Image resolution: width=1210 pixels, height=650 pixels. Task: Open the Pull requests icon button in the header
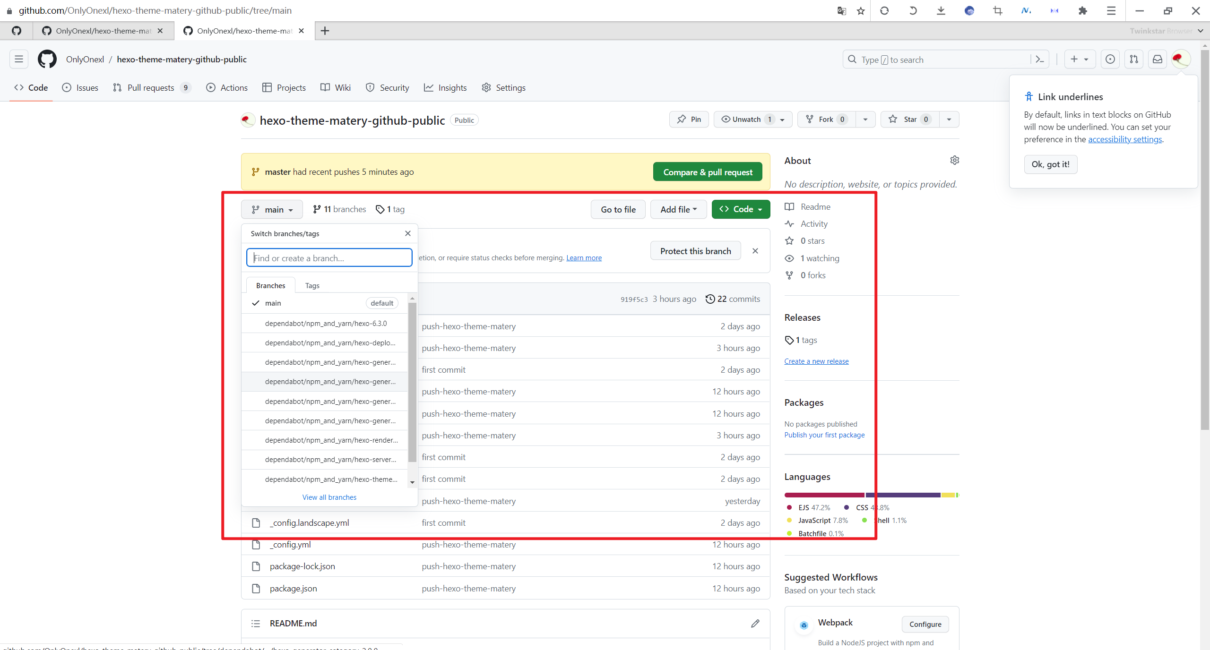(1133, 59)
